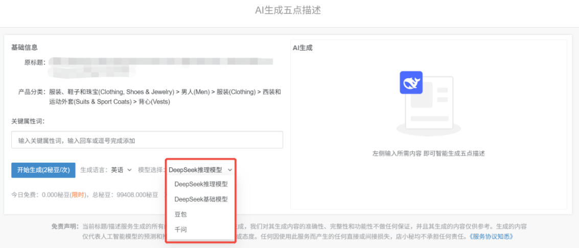
Task: Click the AI生成五点描述 page title
Action: (x=288, y=10)
